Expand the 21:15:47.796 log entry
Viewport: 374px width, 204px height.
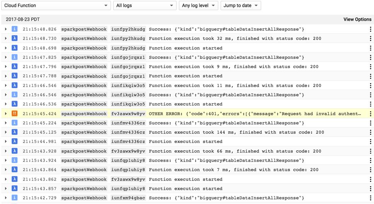tap(6, 66)
